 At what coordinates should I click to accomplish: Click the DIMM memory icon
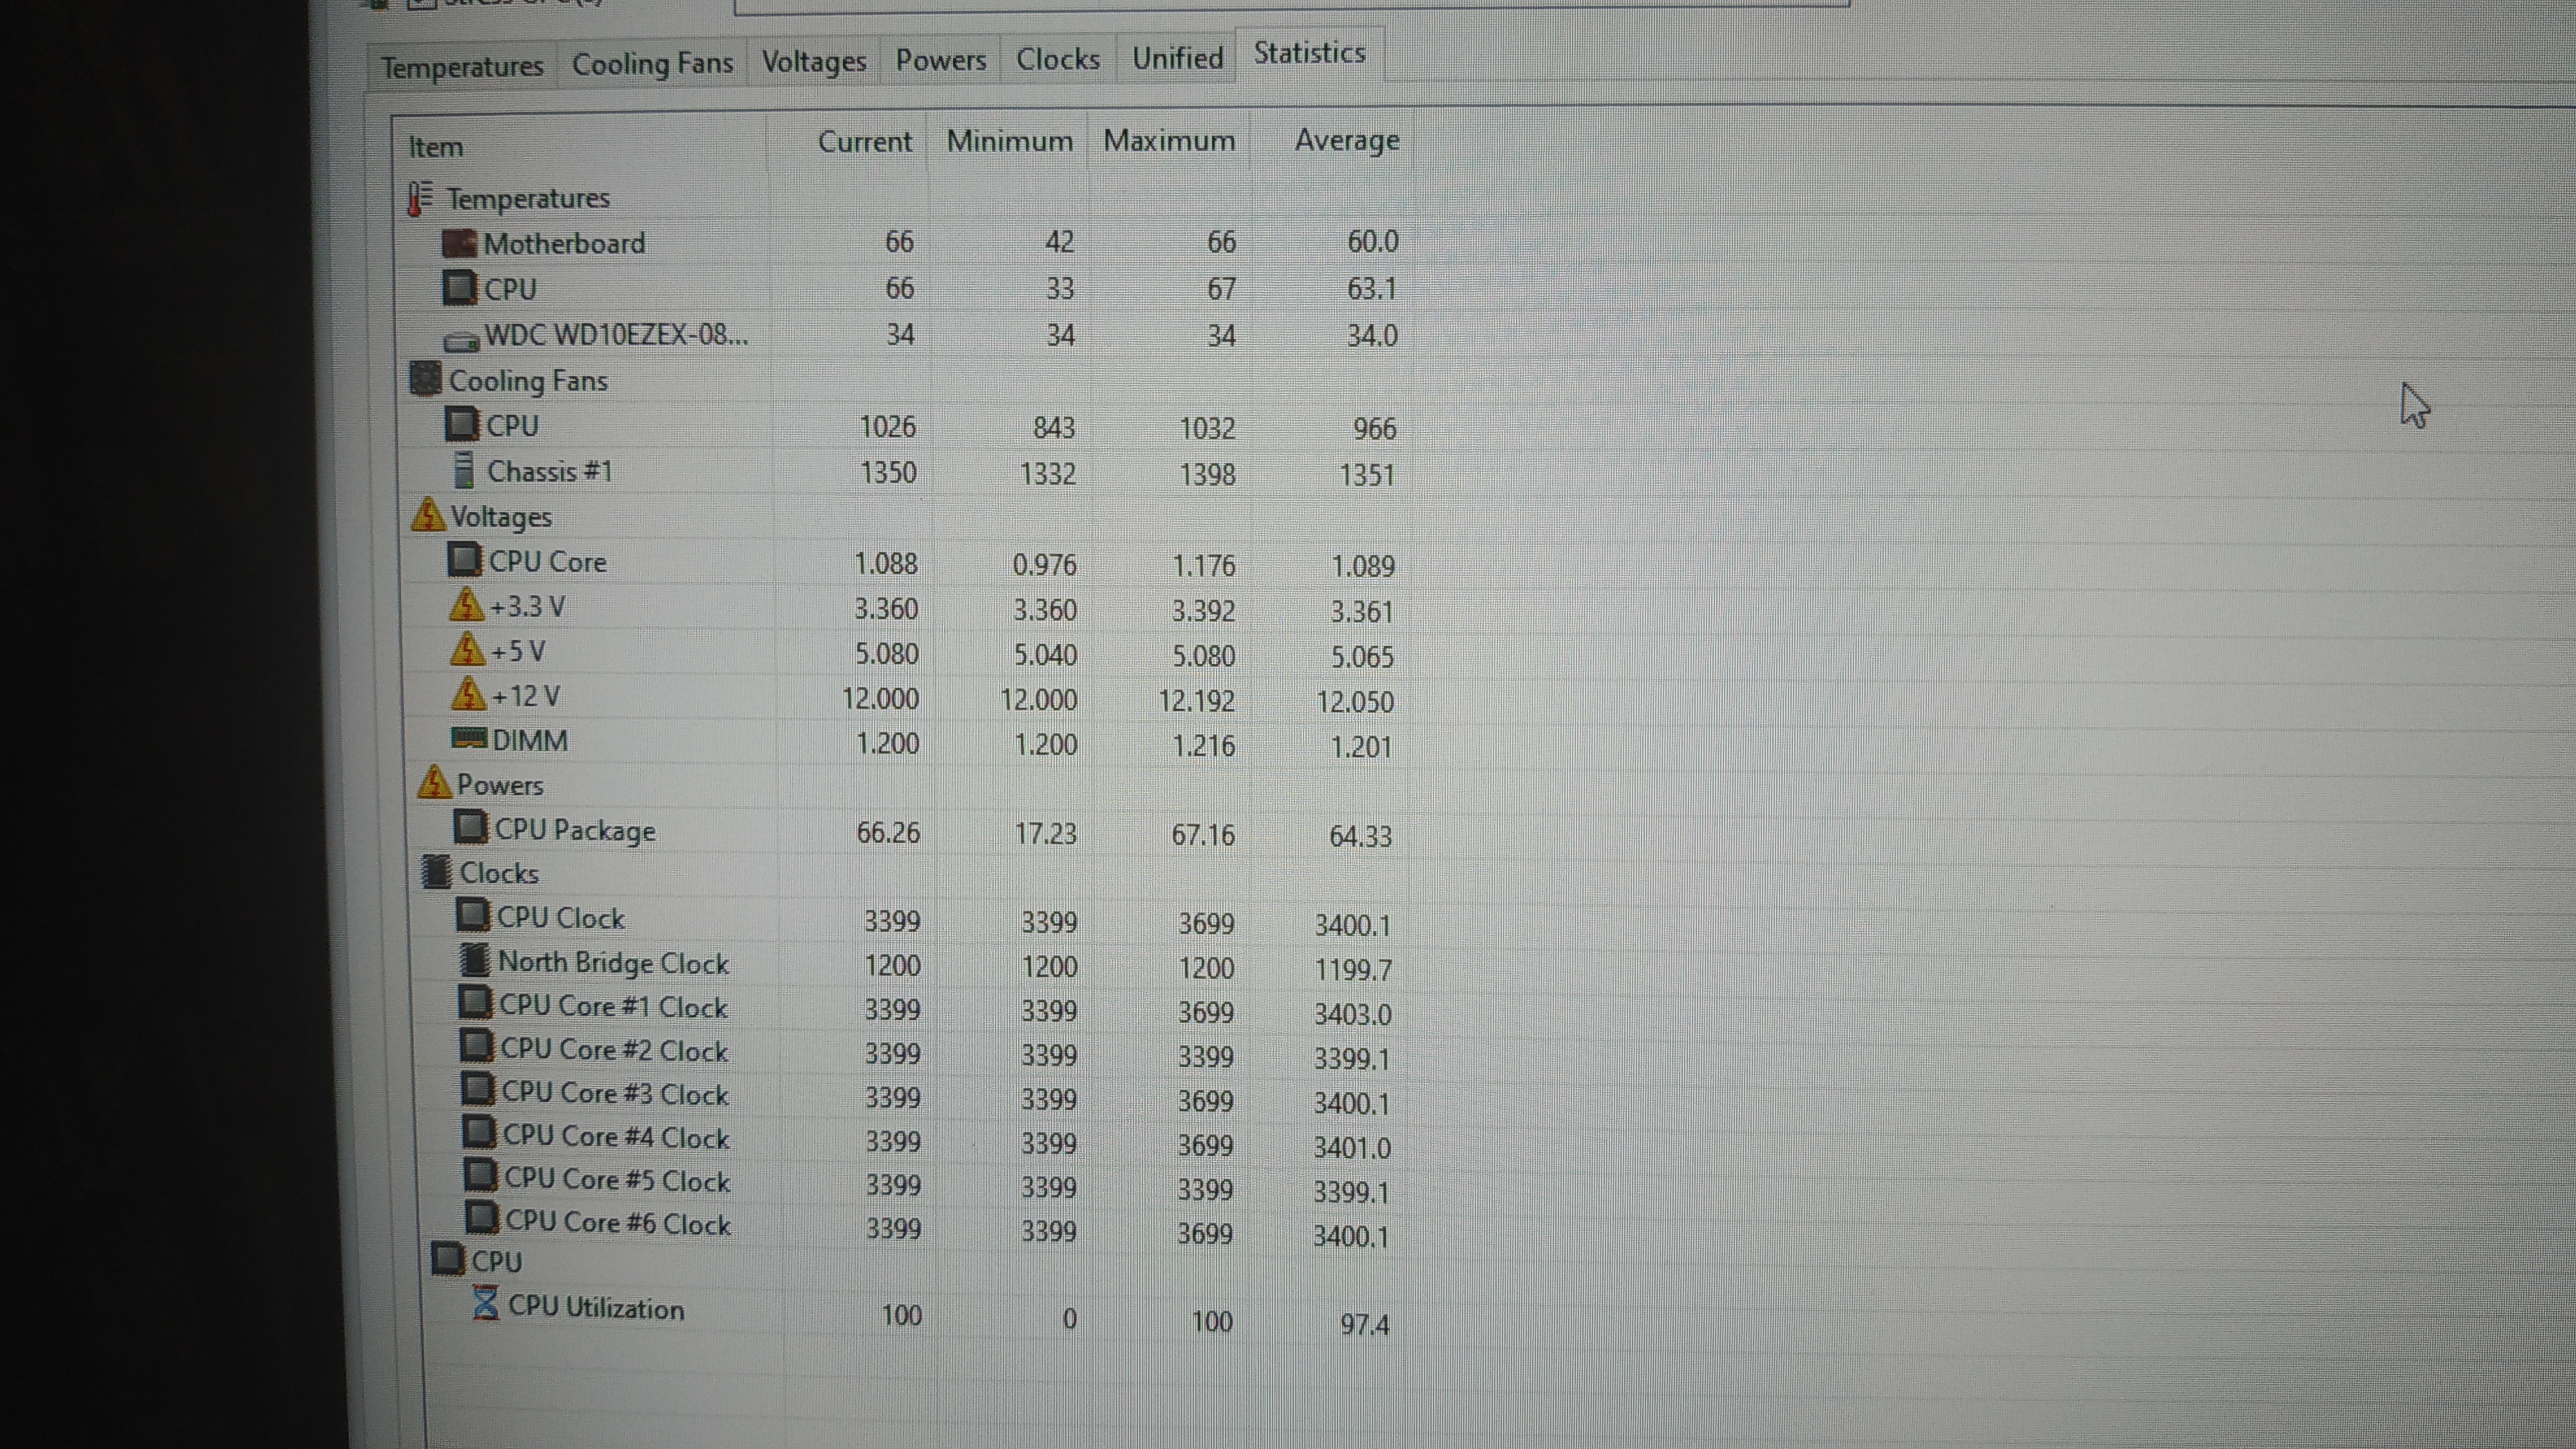[x=469, y=739]
